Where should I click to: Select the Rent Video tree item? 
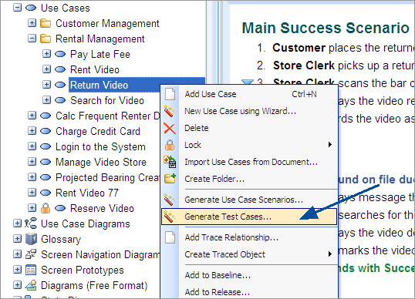[95, 69]
